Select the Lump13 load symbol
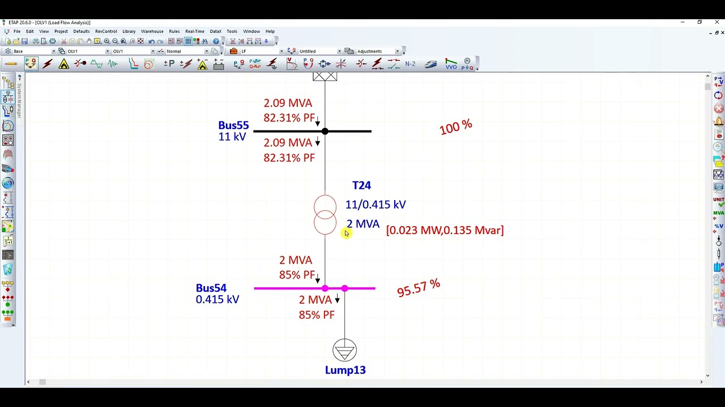Image resolution: width=725 pixels, height=407 pixels. tap(344, 350)
